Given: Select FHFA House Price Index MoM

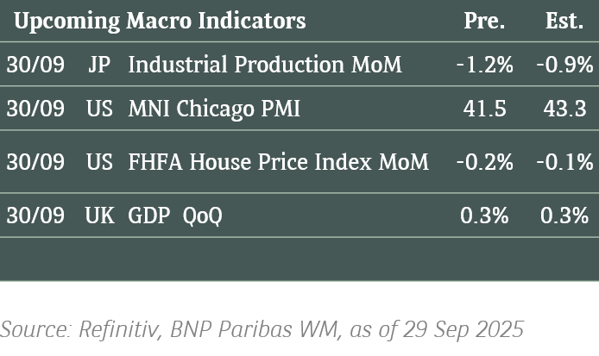Looking at the screenshot, I should point(279,162).
